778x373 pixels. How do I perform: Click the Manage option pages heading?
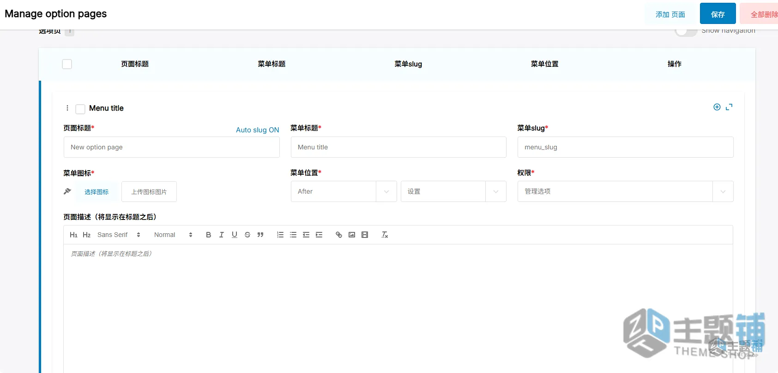tap(55, 14)
